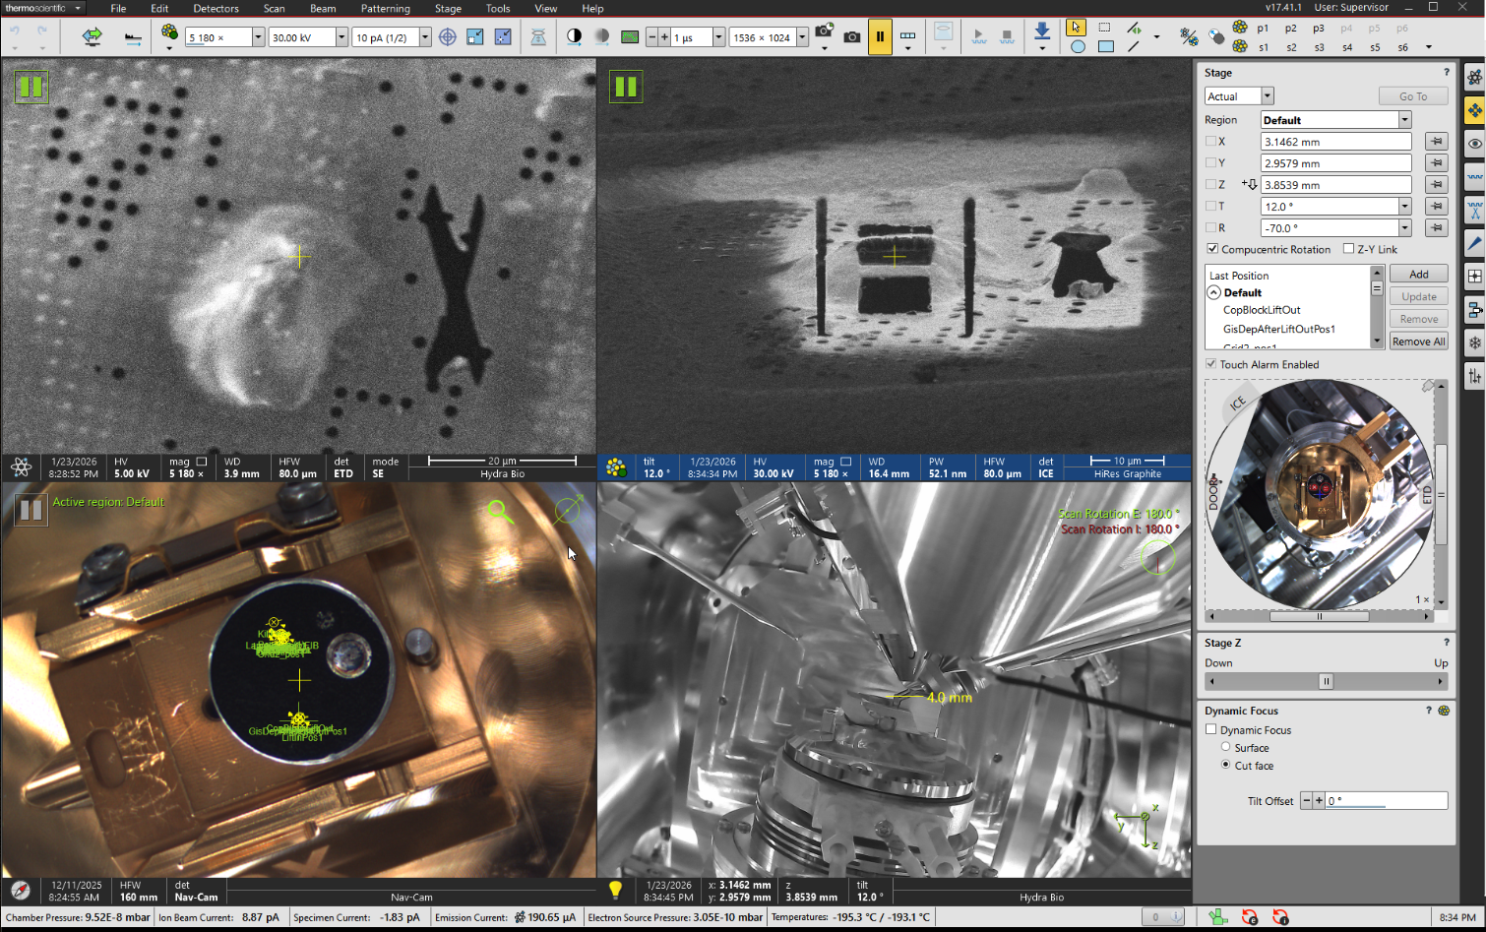Viewport: 1486px width, 932px height.
Task: Enable the Z-Y Link checkbox
Action: click(1349, 249)
